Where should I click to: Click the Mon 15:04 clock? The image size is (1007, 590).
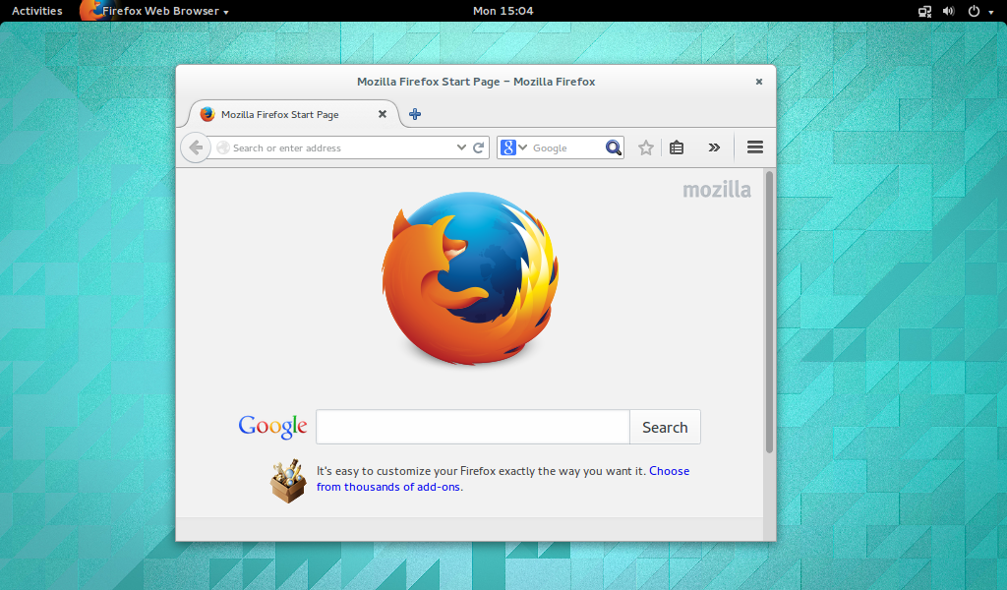(503, 11)
